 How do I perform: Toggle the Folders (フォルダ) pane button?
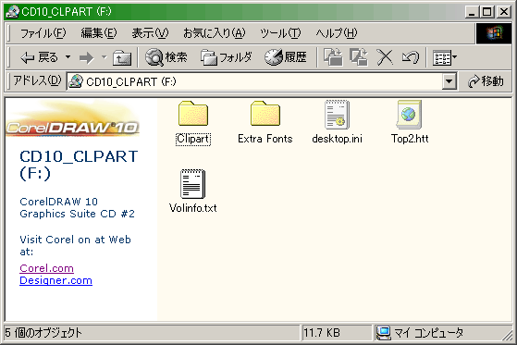pyautogui.click(x=227, y=57)
